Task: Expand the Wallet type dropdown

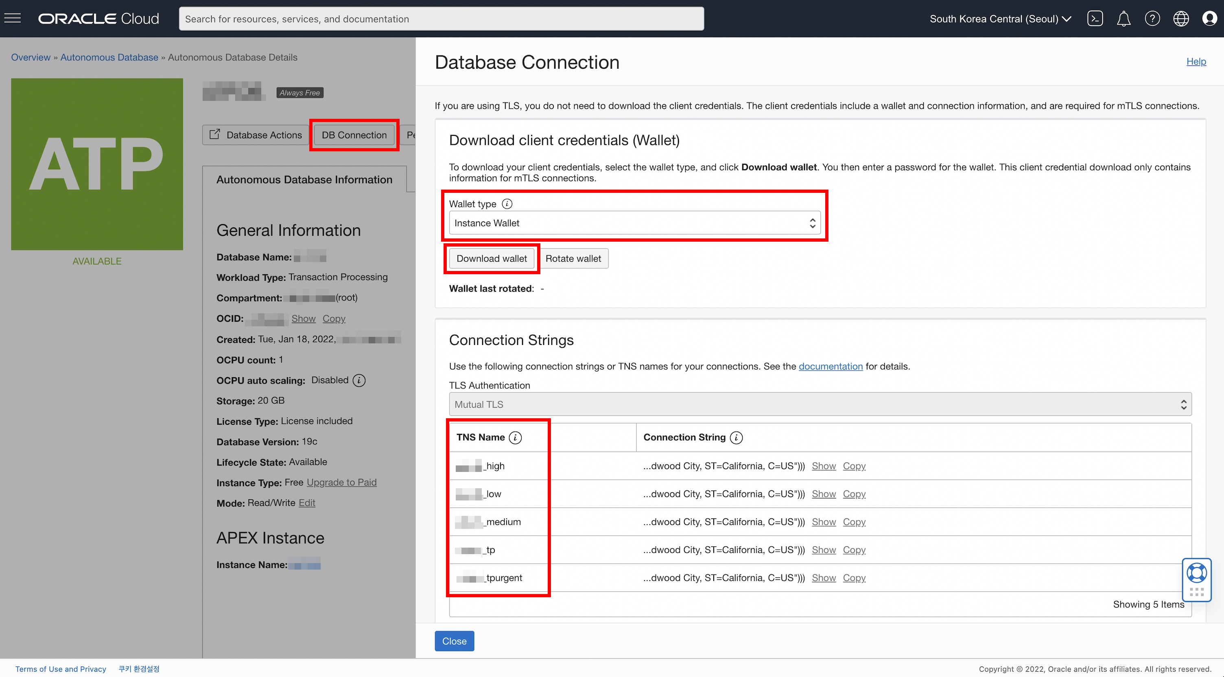Action: pyautogui.click(x=634, y=223)
